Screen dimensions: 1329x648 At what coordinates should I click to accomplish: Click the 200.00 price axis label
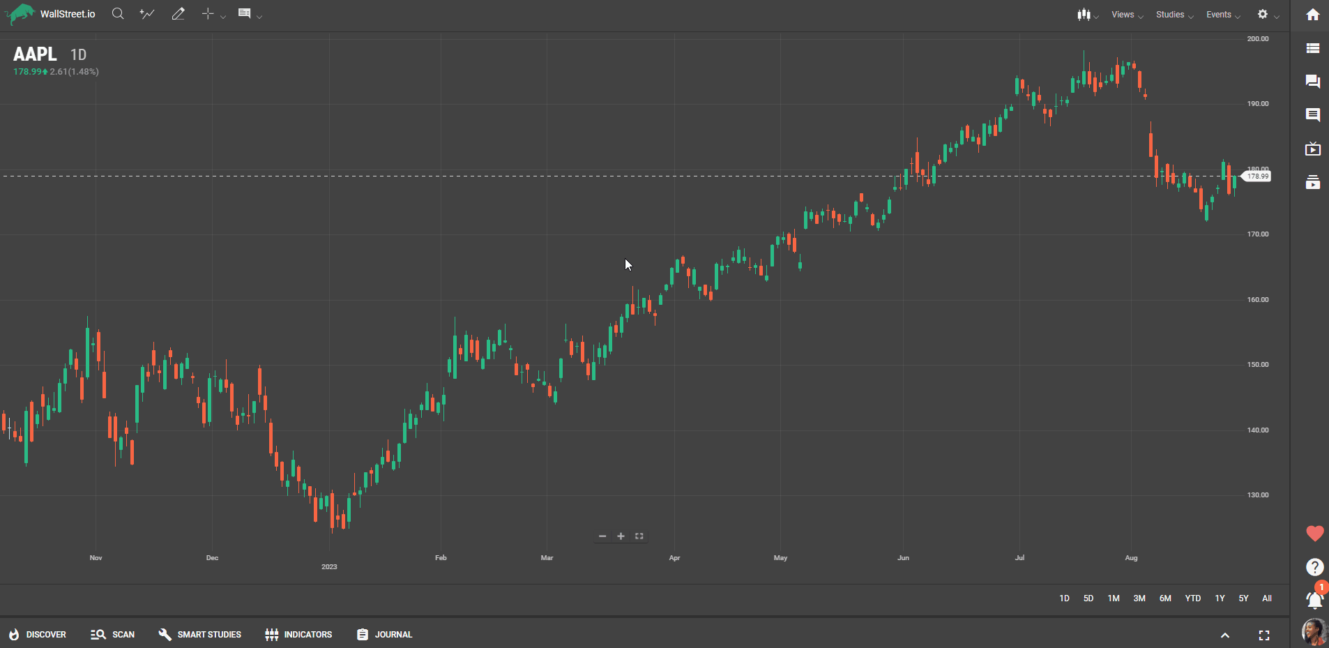[1258, 39]
